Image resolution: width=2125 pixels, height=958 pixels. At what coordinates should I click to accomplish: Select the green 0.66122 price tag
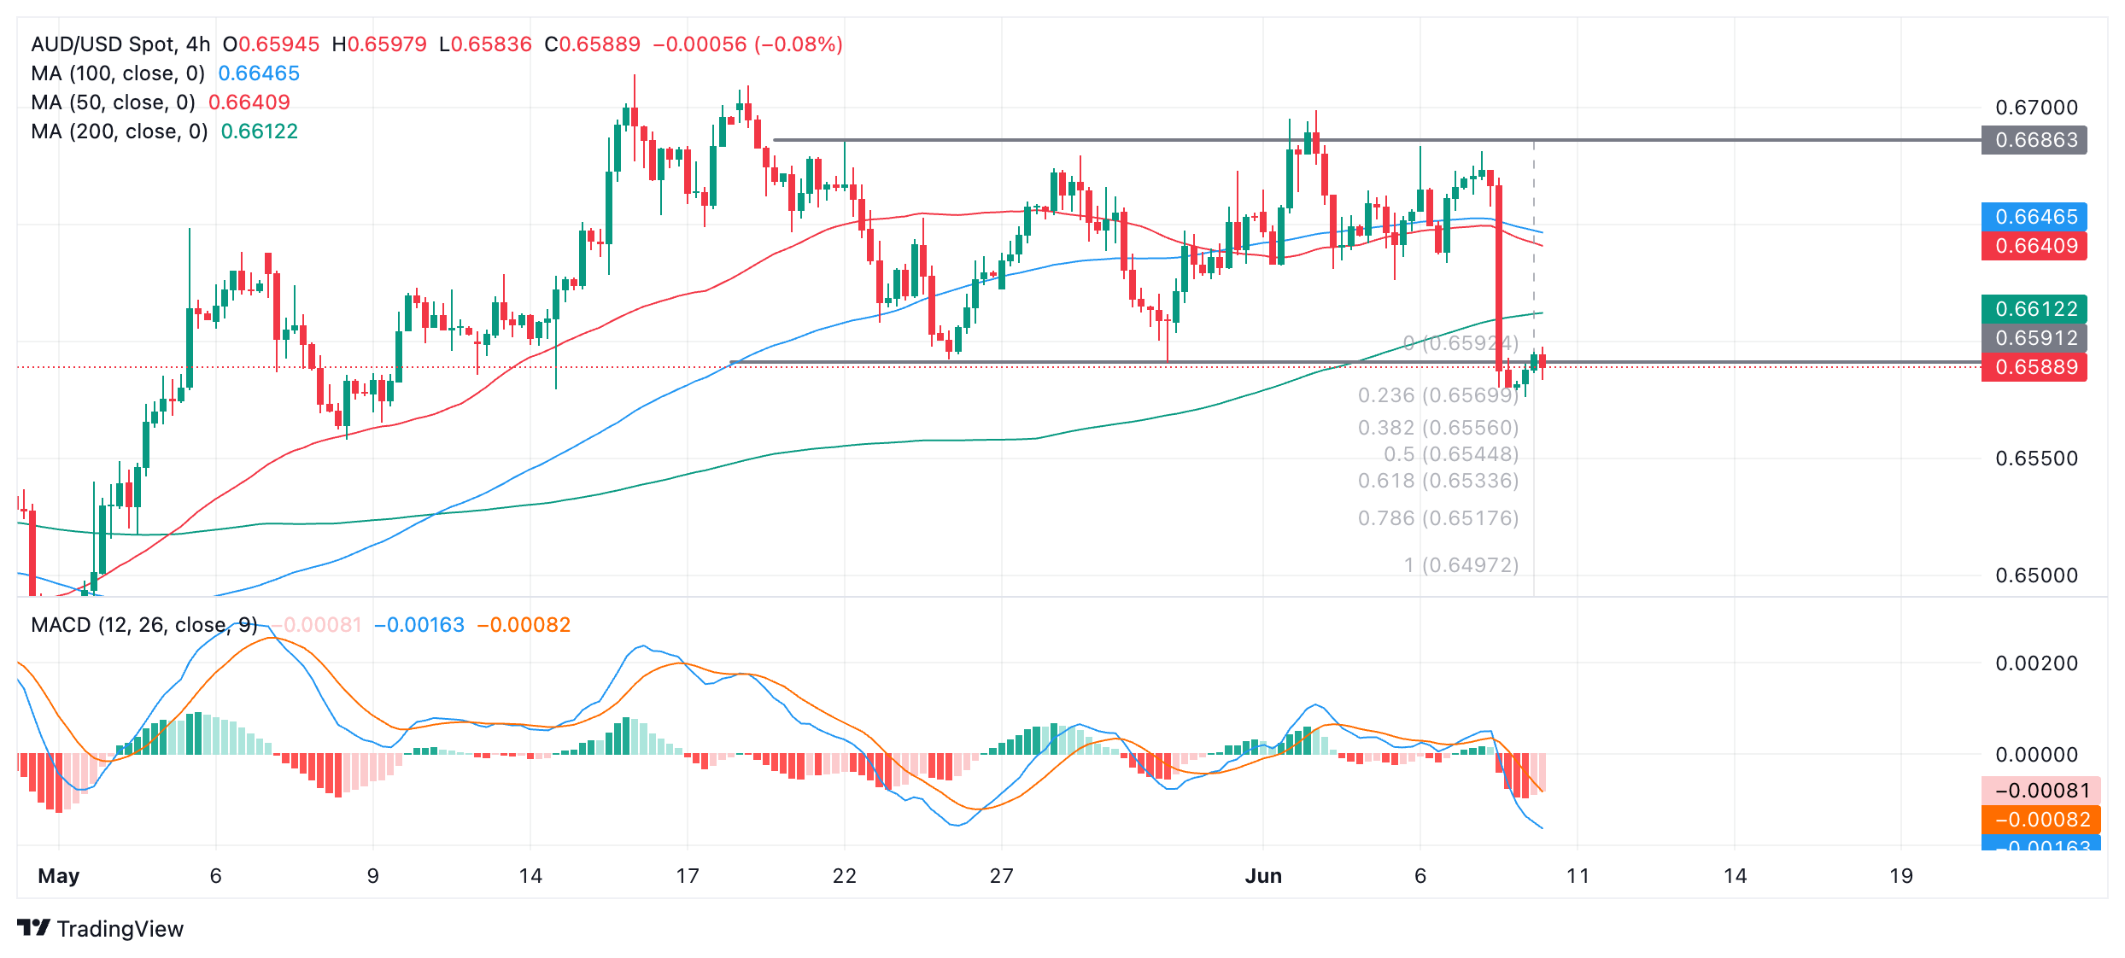pos(2035,309)
